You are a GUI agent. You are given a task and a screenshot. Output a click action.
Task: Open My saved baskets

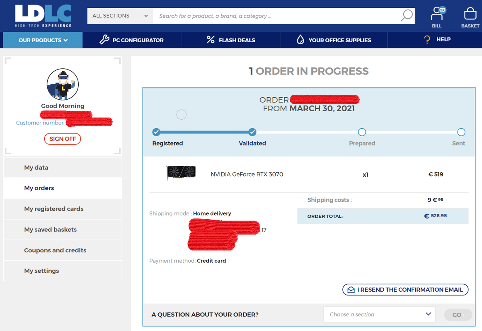[63, 230]
